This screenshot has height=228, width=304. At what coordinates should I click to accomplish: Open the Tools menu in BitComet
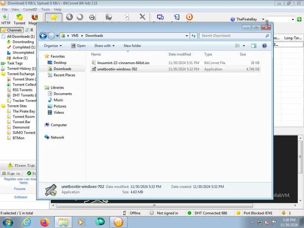pyautogui.click(x=45, y=9)
